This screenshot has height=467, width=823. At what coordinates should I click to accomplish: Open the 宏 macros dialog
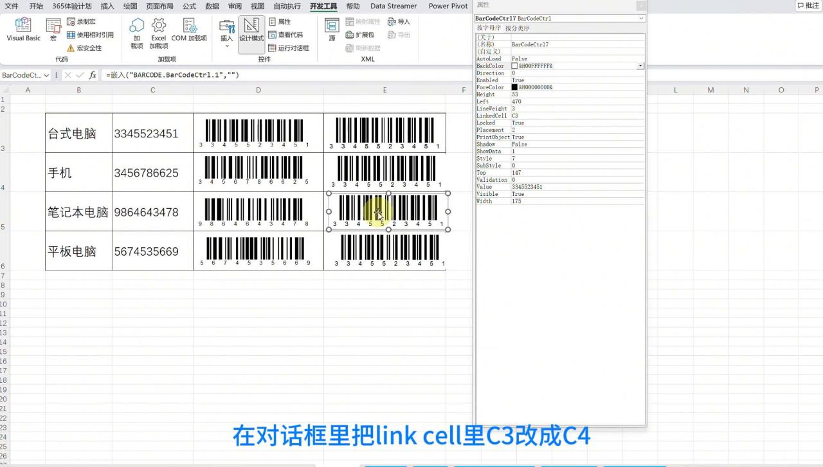(x=53, y=30)
